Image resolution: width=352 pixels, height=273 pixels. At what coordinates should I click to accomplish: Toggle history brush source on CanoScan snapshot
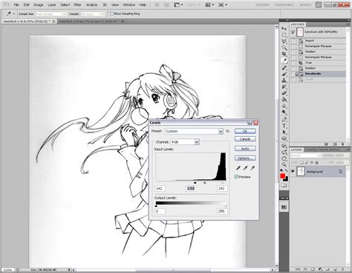tap(293, 32)
